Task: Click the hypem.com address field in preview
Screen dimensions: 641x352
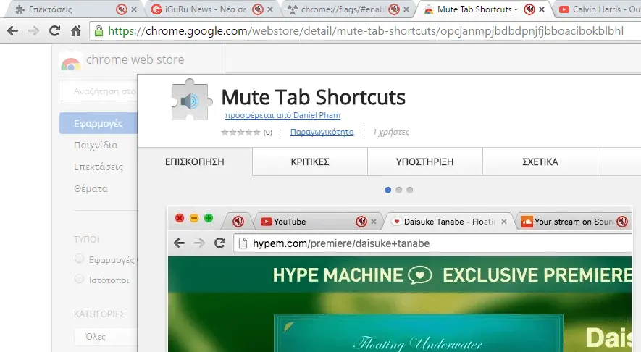Action: (433, 243)
